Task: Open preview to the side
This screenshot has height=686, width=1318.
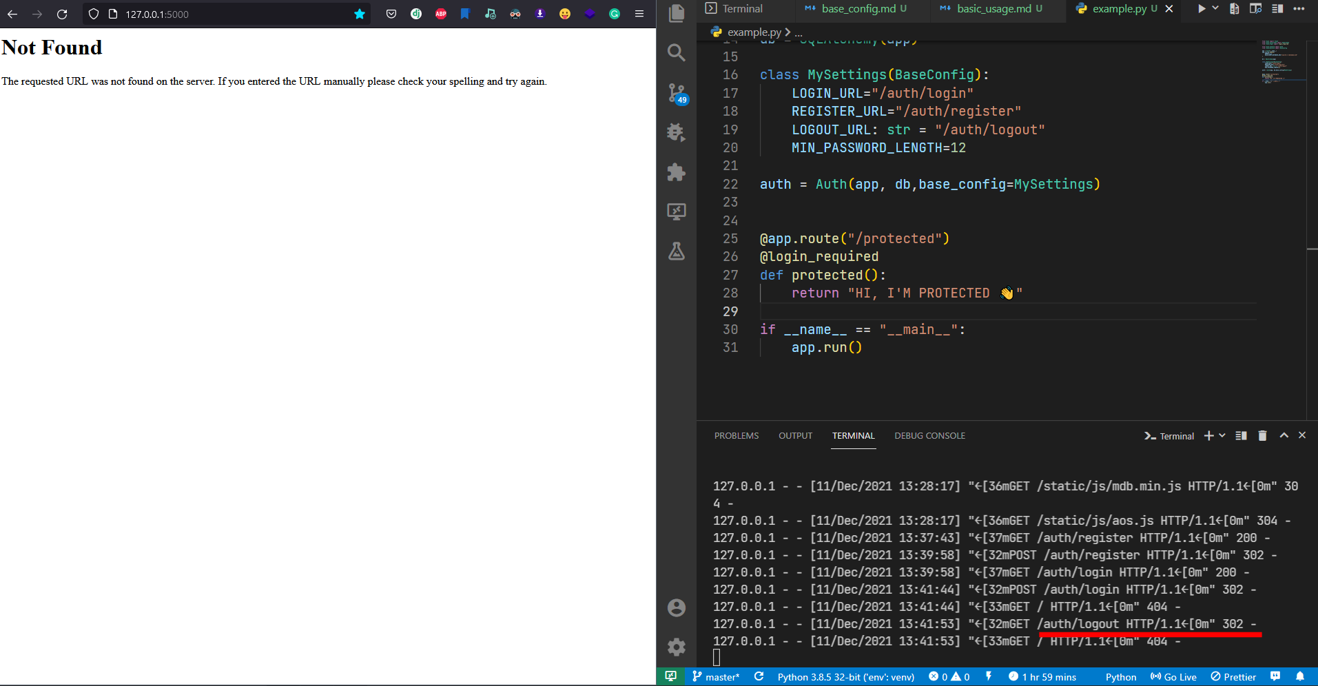Action: (x=1256, y=9)
